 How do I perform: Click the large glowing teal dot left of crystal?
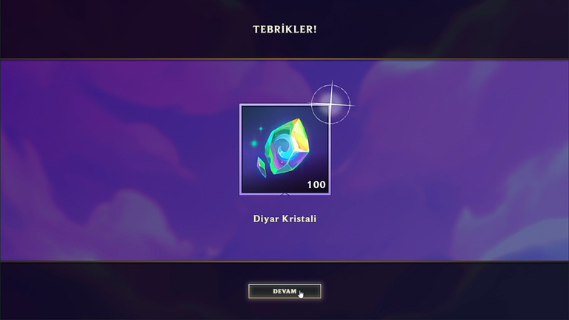[254, 144]
